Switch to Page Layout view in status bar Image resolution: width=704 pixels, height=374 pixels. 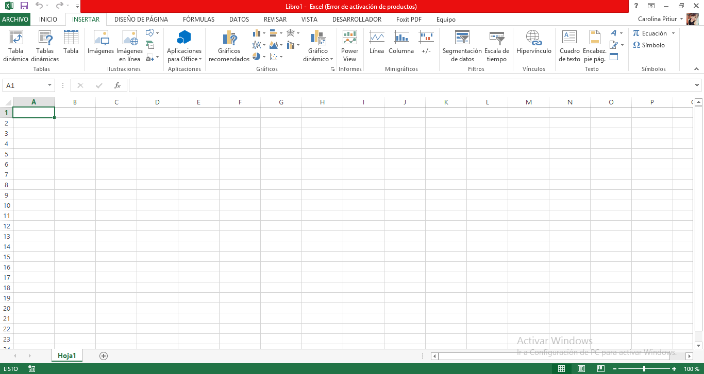581,369
